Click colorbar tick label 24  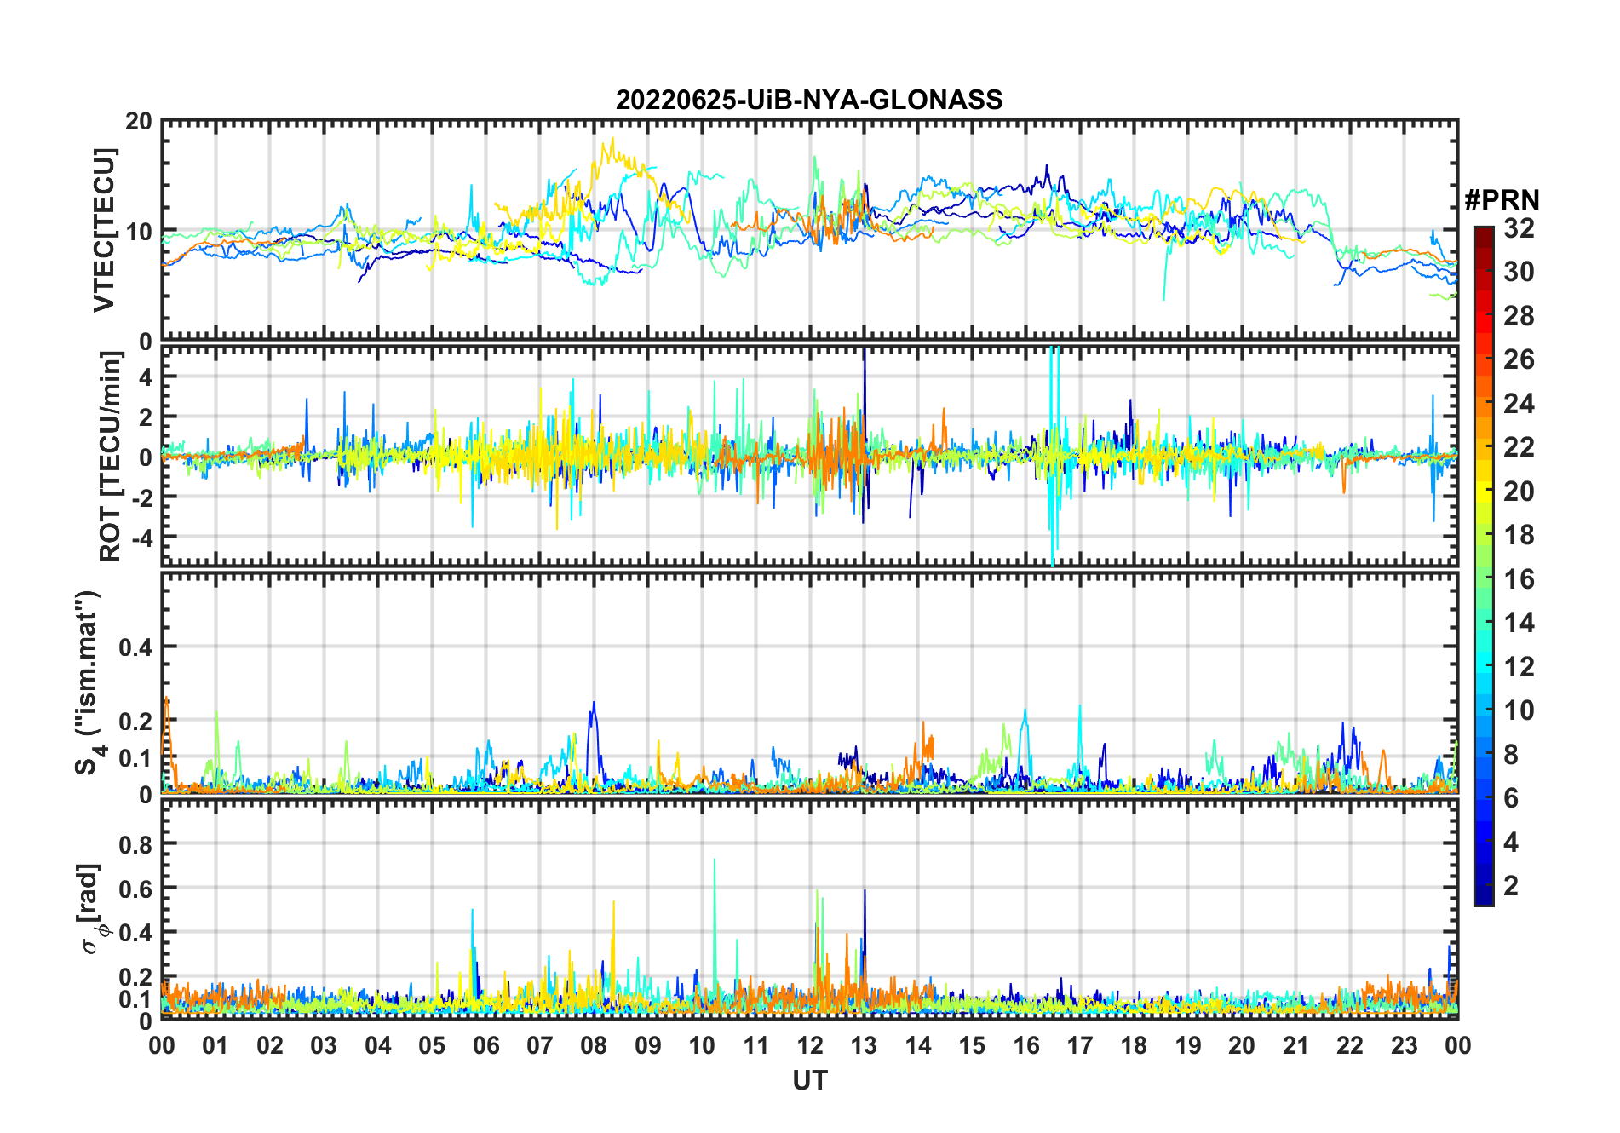[1519, 404]
